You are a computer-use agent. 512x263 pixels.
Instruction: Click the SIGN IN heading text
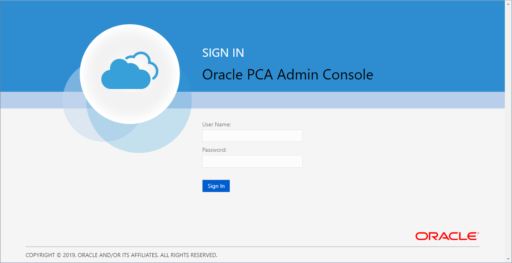click(223, 53)
